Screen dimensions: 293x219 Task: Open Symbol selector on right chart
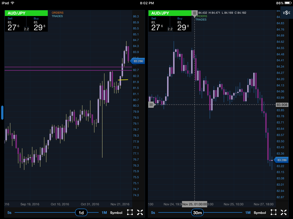coord(260,213)
